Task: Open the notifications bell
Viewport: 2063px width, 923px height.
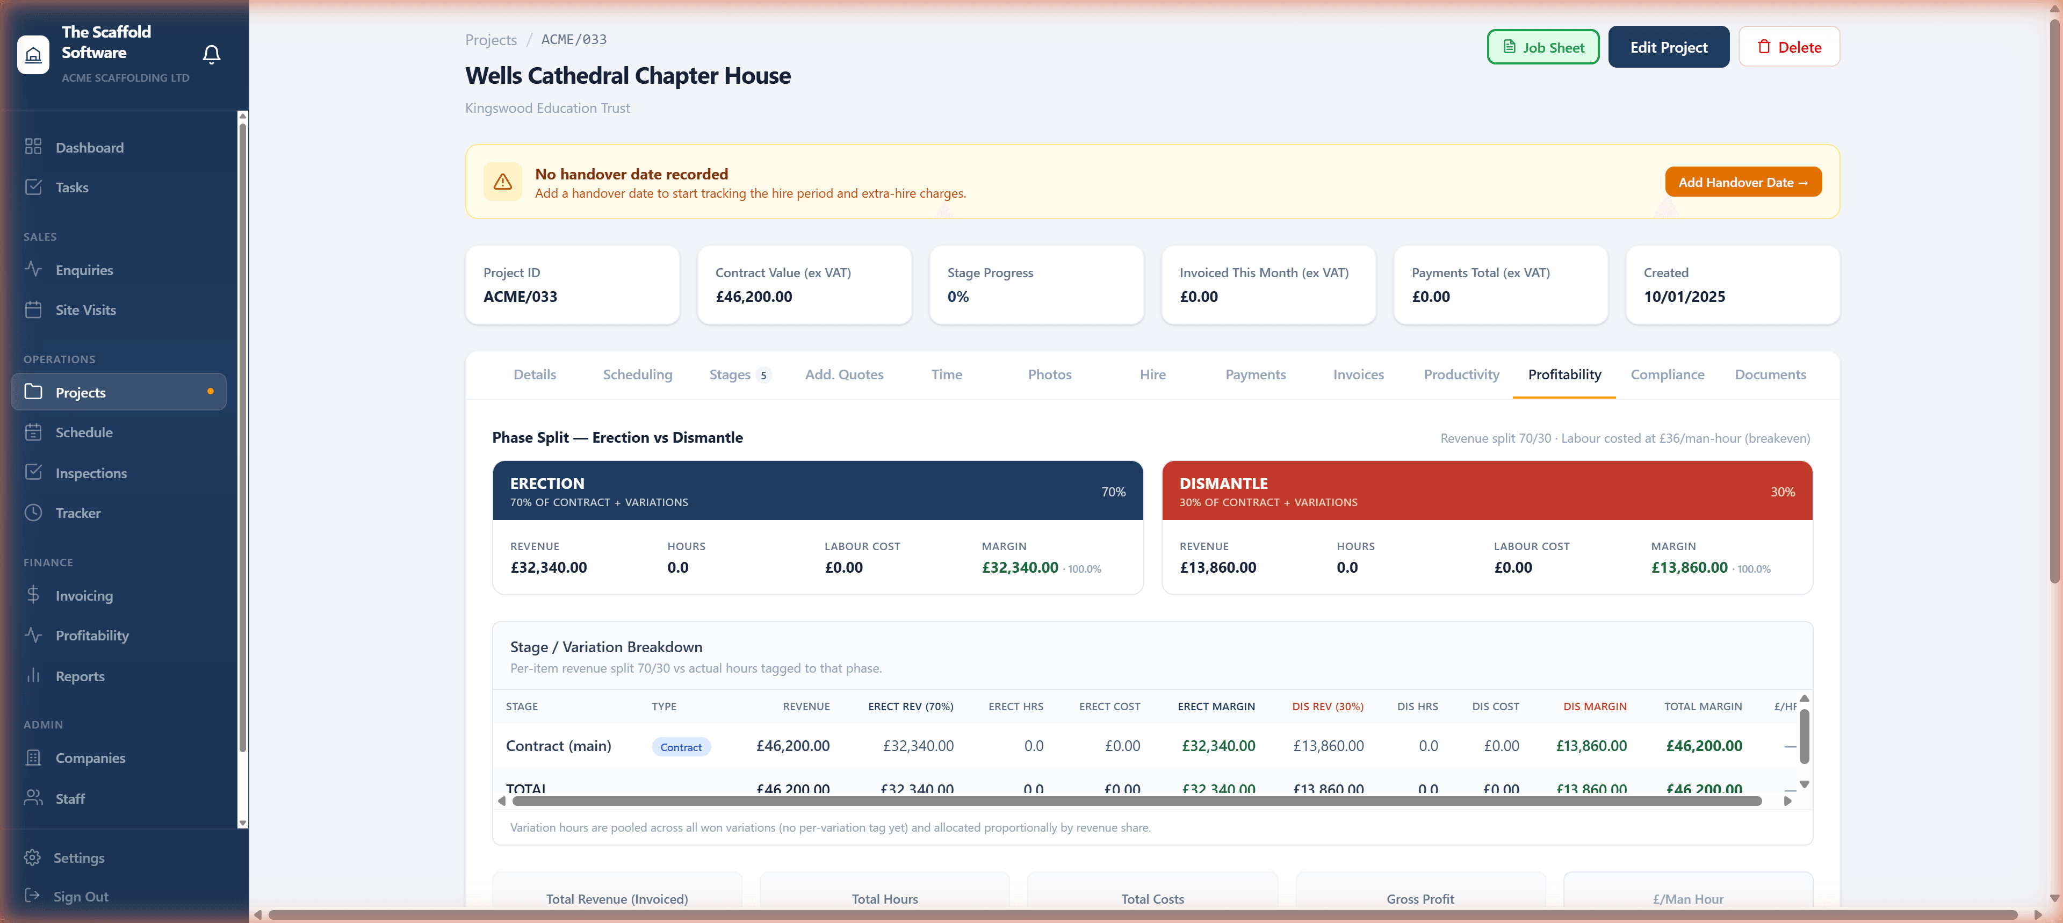Action: click(x=212, y=54)
